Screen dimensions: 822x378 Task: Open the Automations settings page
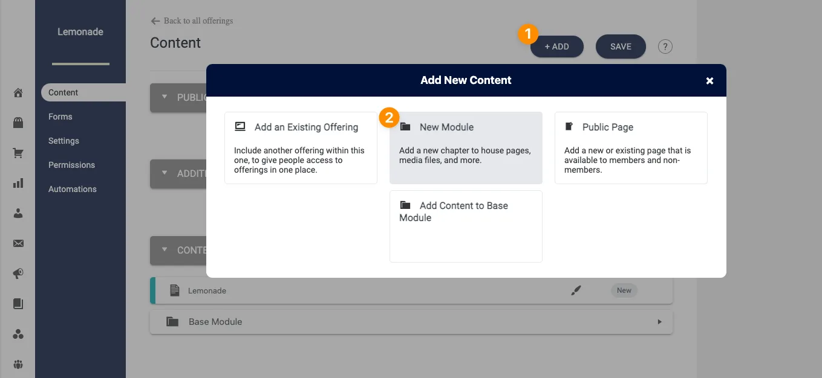[72, 188]
